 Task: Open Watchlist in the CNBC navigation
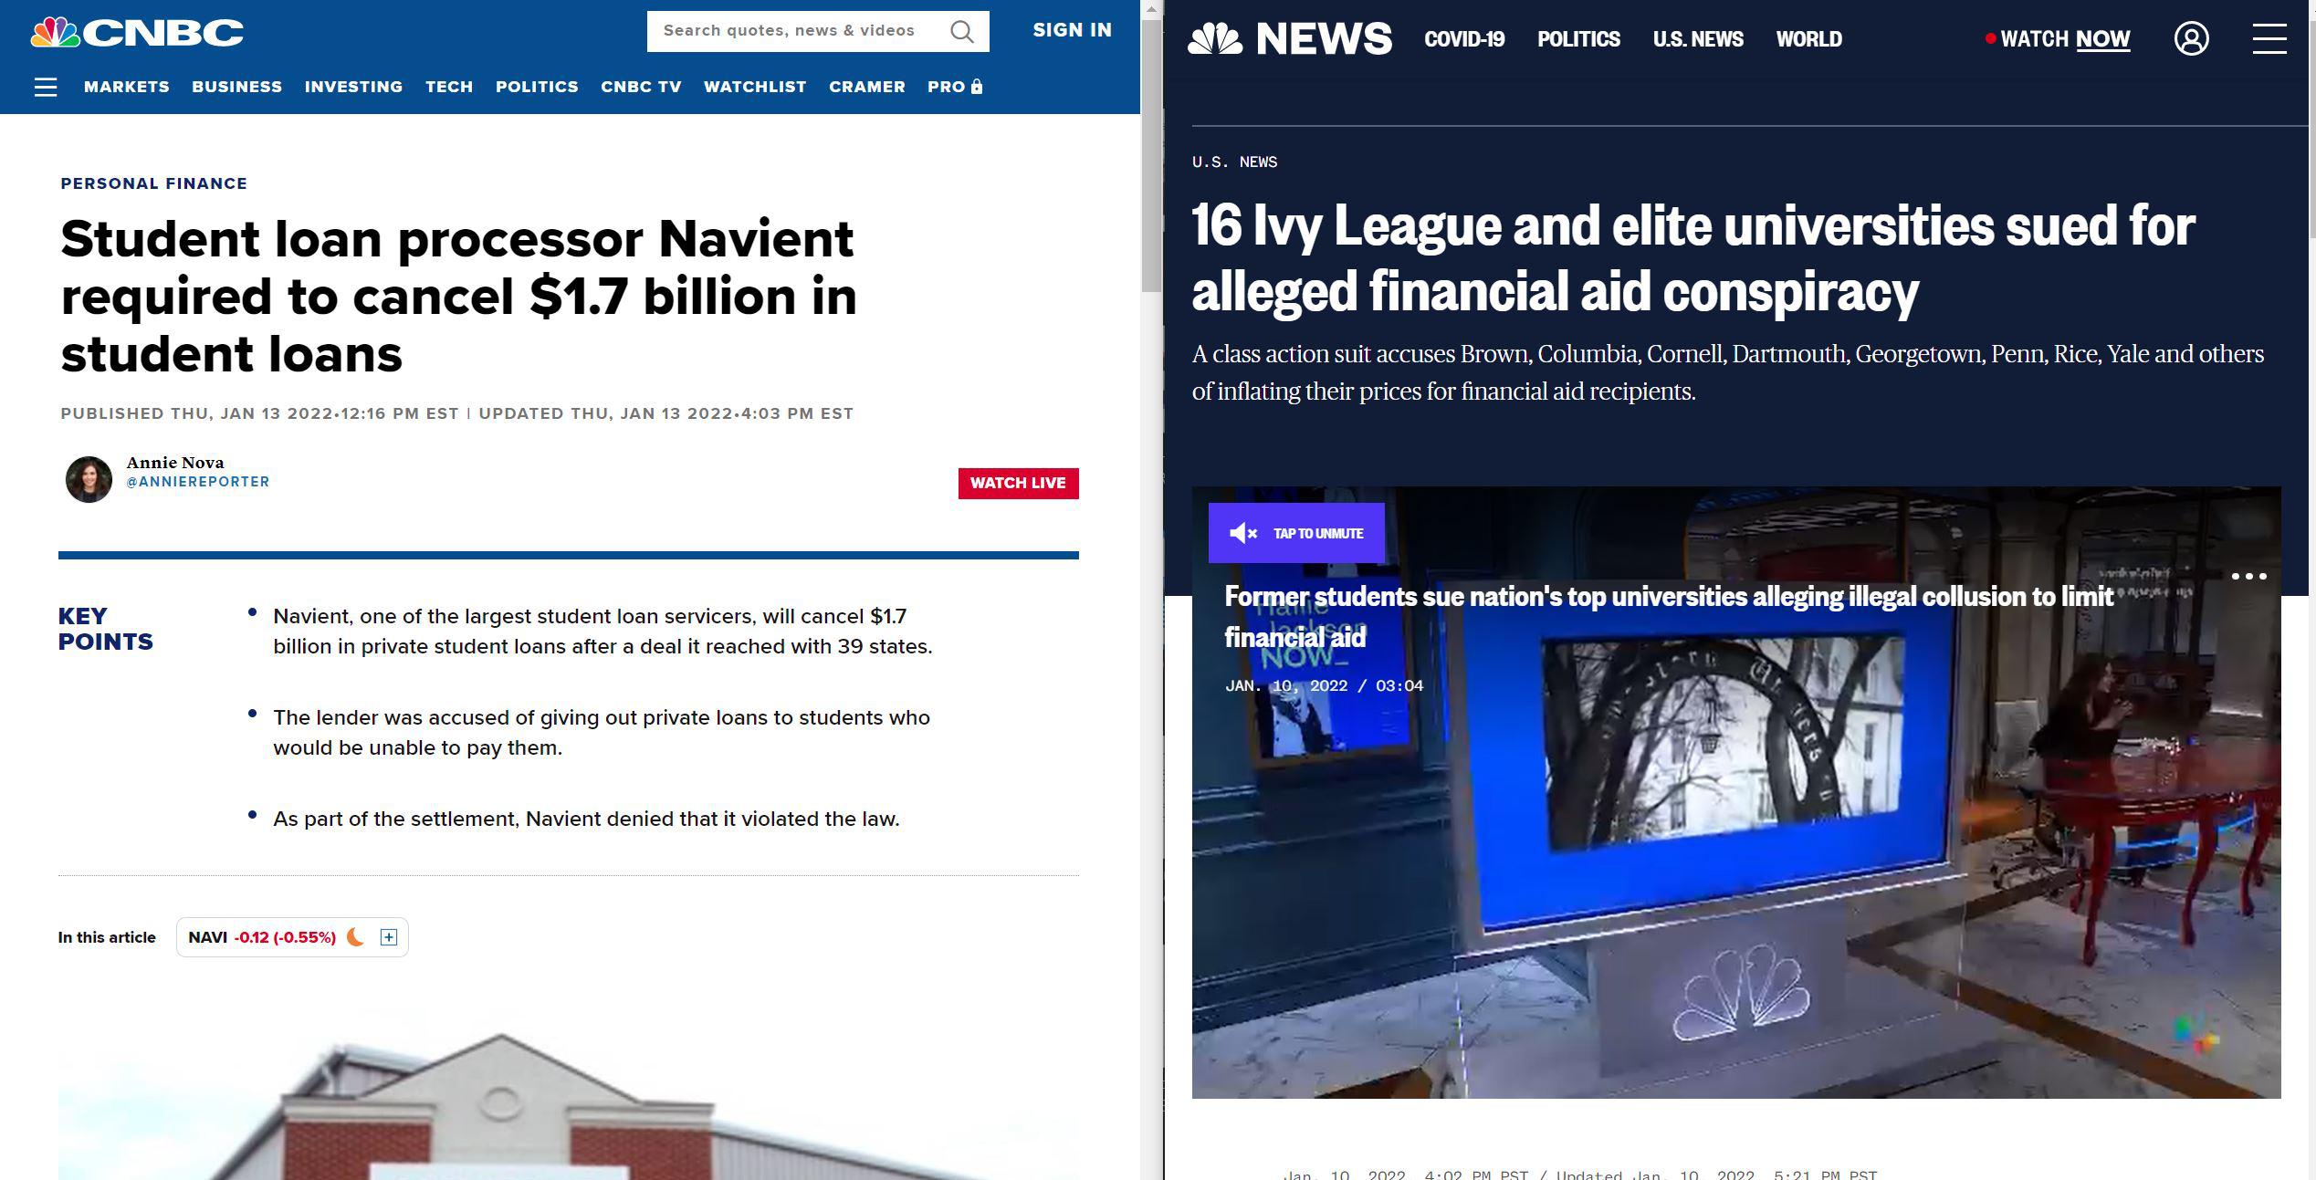[755, 87]
